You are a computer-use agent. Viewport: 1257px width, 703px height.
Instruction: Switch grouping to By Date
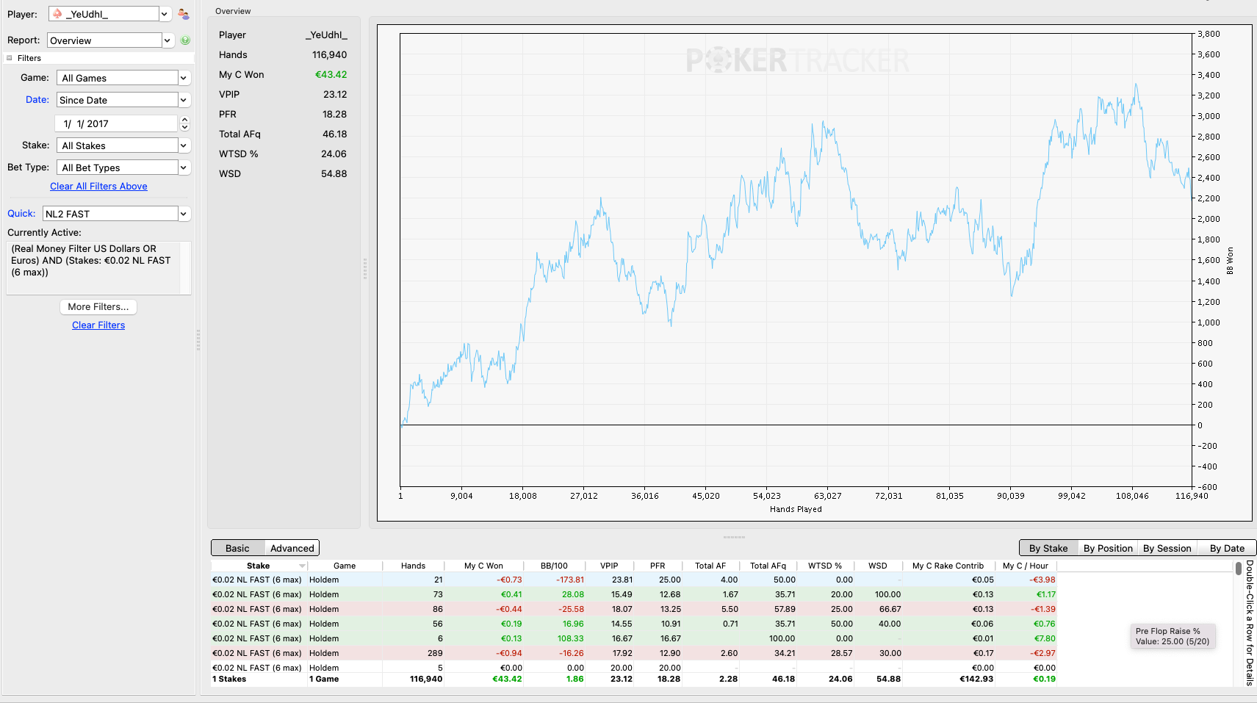(x=1227, y=548)
